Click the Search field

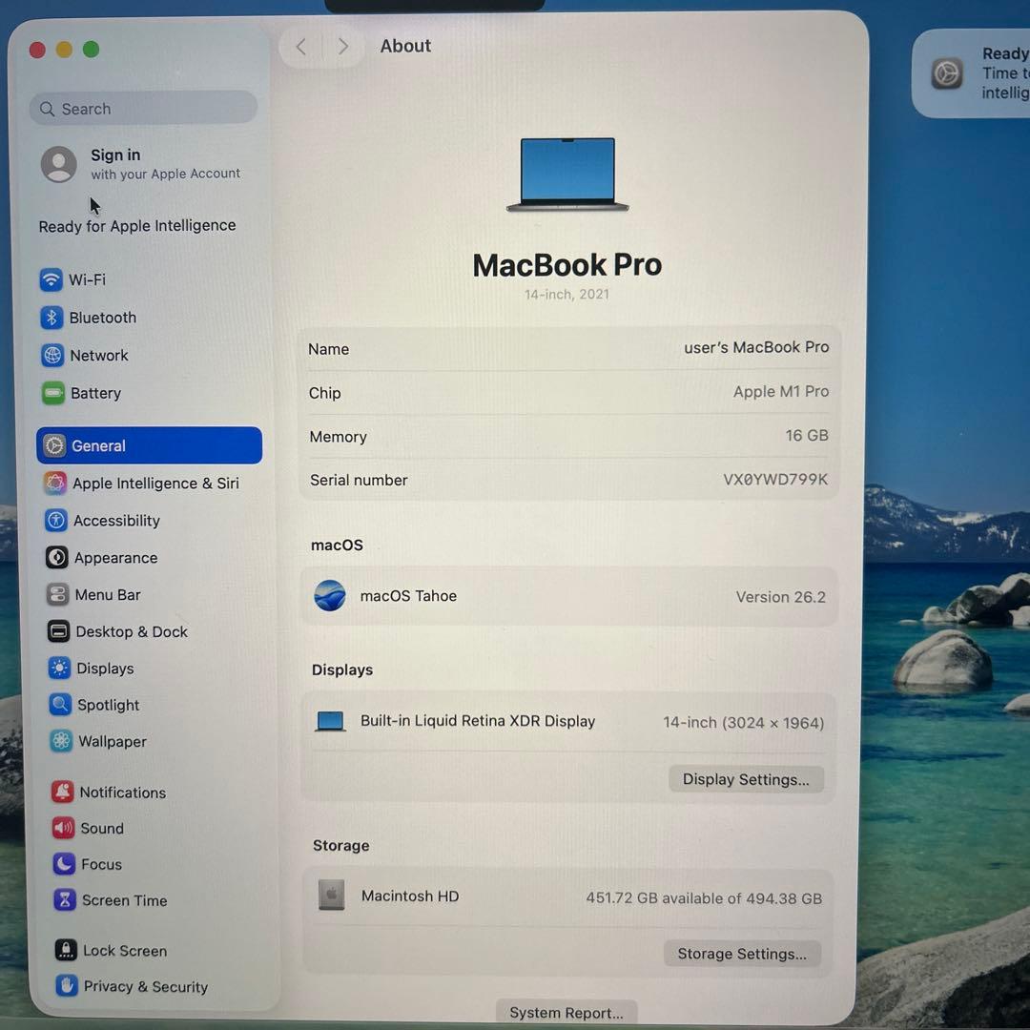click(x=143, y=108)
